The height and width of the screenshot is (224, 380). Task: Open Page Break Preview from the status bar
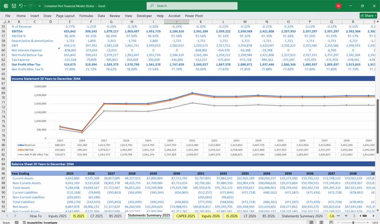pyautogui.click(x=331, y=222)
